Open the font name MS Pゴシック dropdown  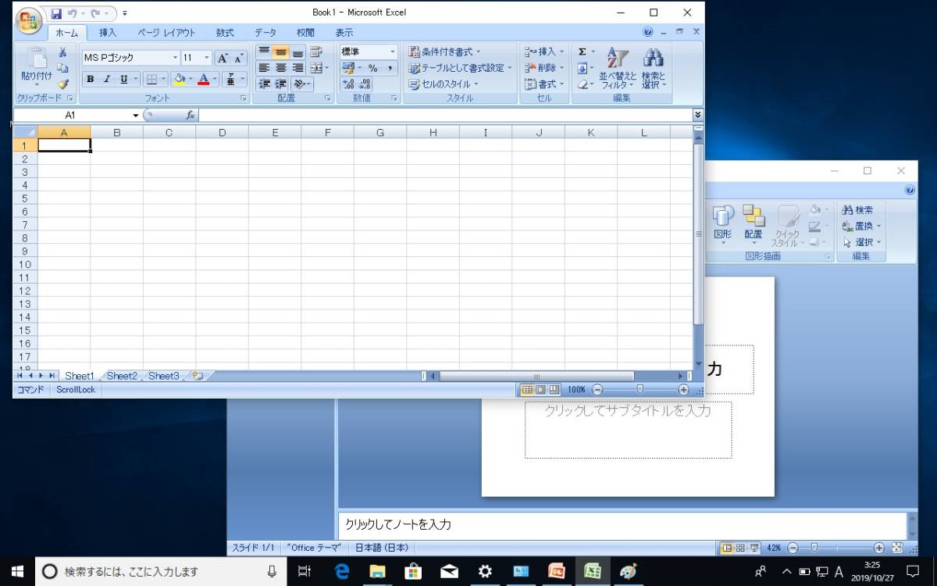tap(175, 58)
